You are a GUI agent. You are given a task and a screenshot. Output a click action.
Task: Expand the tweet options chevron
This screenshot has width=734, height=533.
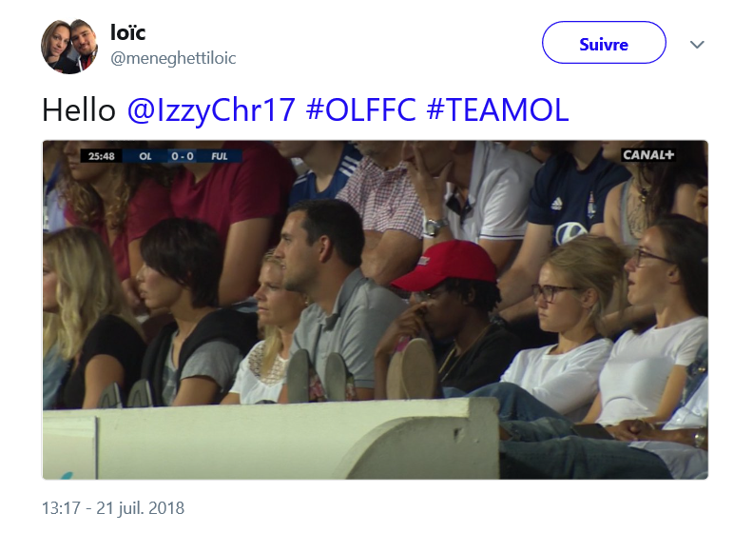[x=697, y=45]
